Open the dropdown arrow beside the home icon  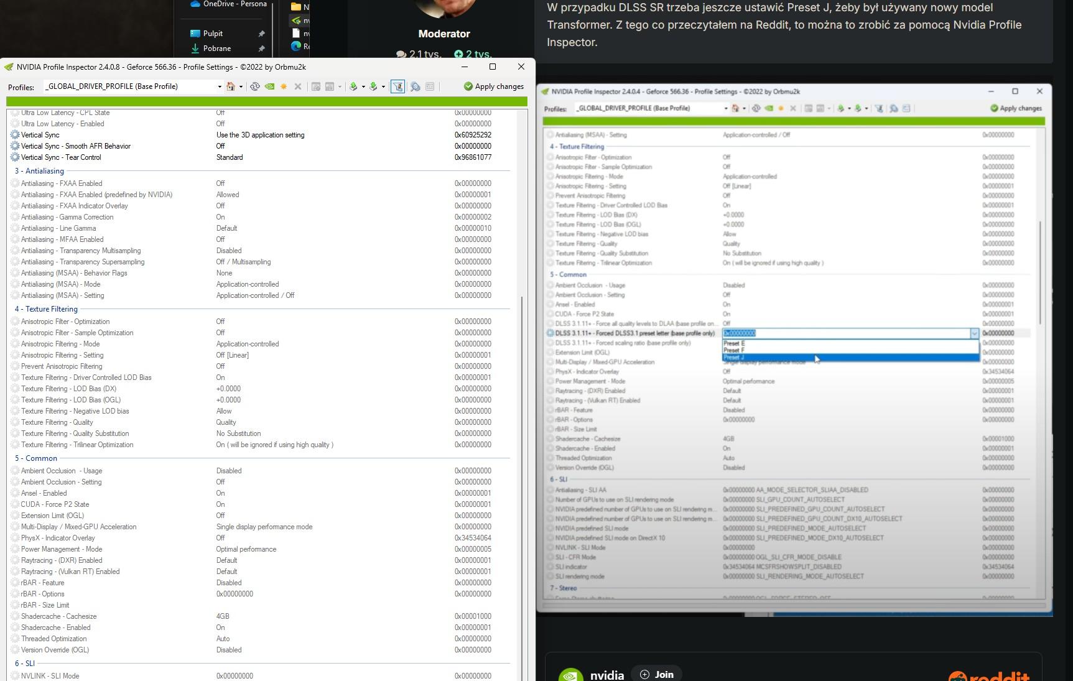(x=241, y=86)
